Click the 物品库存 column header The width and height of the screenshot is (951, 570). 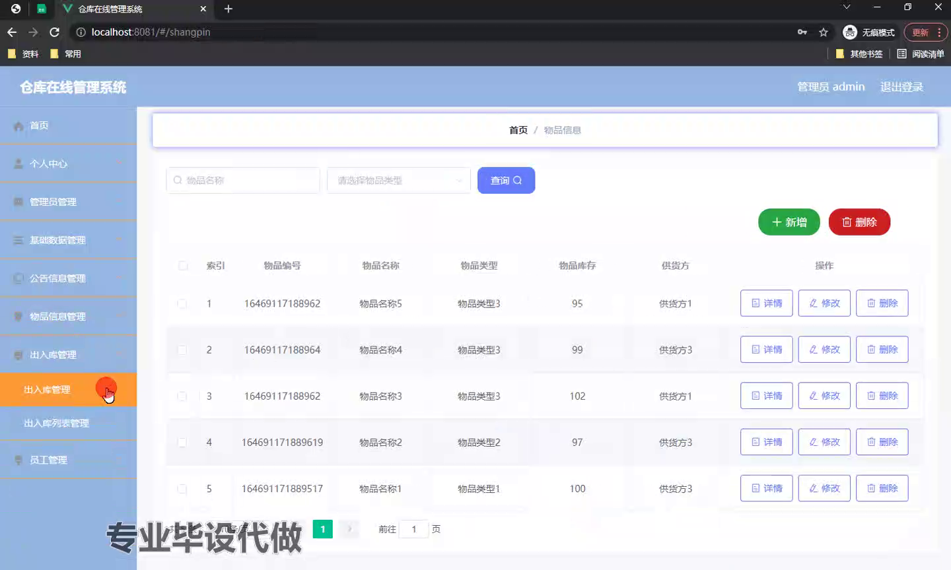(577, 265)
